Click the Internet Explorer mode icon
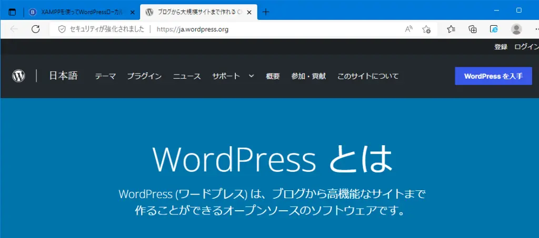 click(x=494, y=29)
